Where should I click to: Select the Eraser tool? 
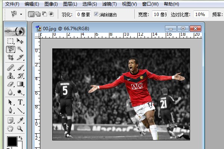(11, 84)
